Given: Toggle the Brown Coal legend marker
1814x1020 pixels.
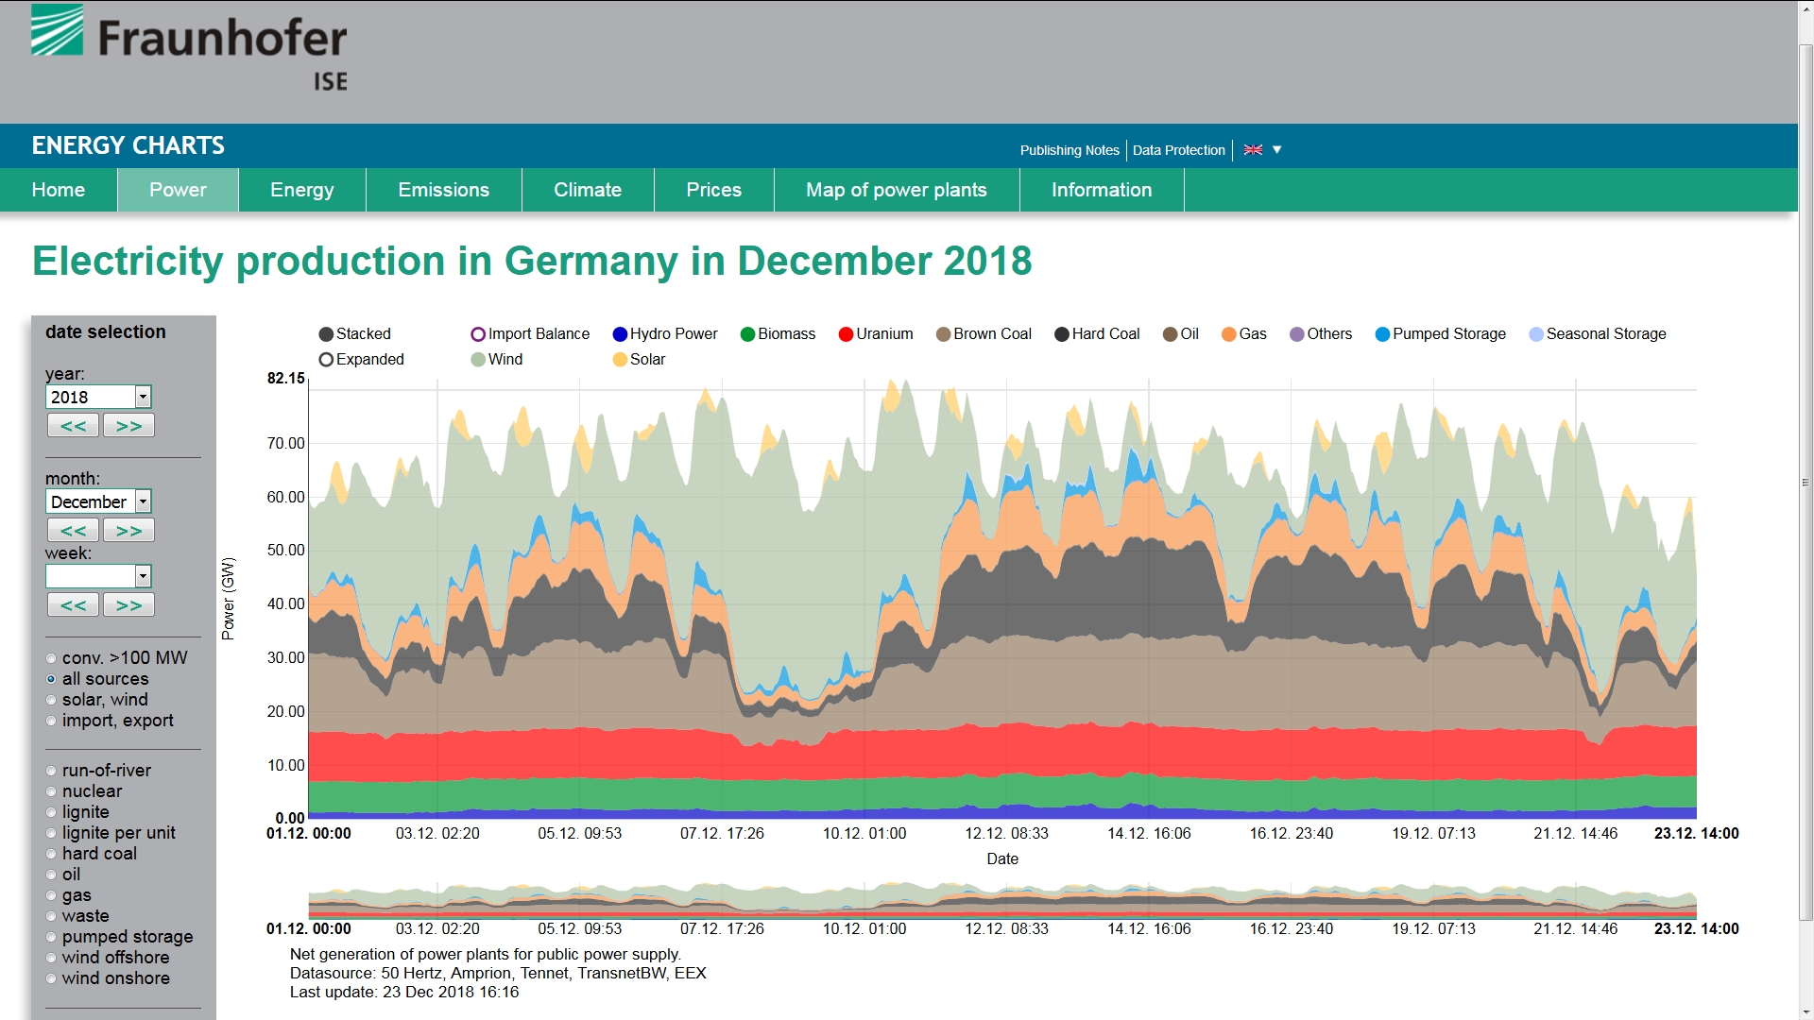Looking at the screenshot, I should [943, 334].
